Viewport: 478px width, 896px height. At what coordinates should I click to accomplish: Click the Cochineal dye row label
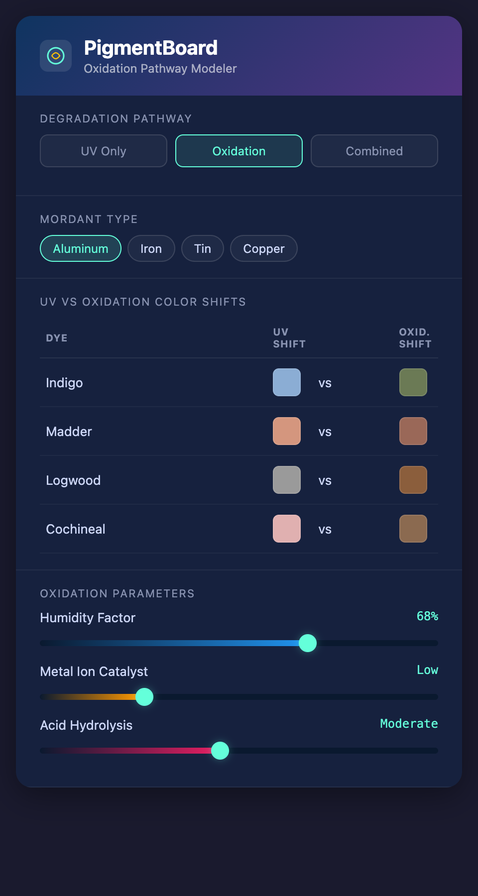click(76, 529)
